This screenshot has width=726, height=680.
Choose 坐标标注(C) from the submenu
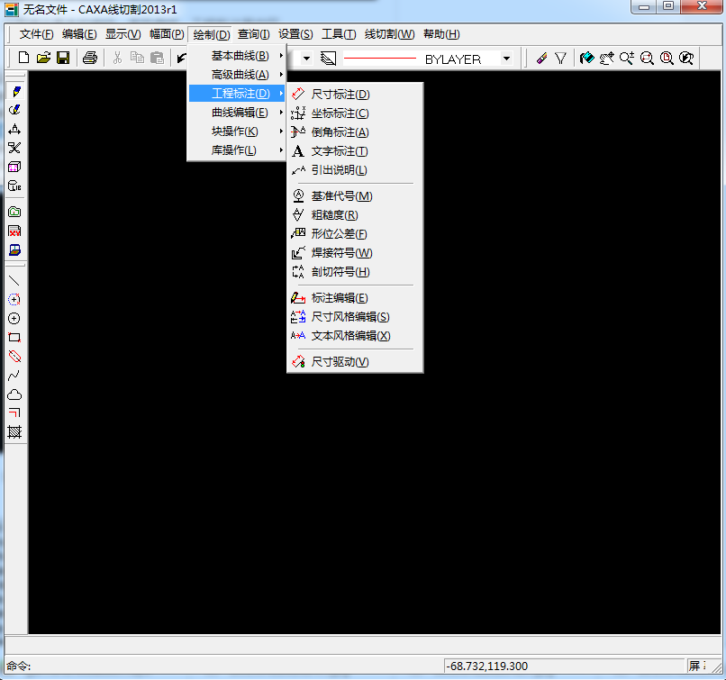[355, 113]
